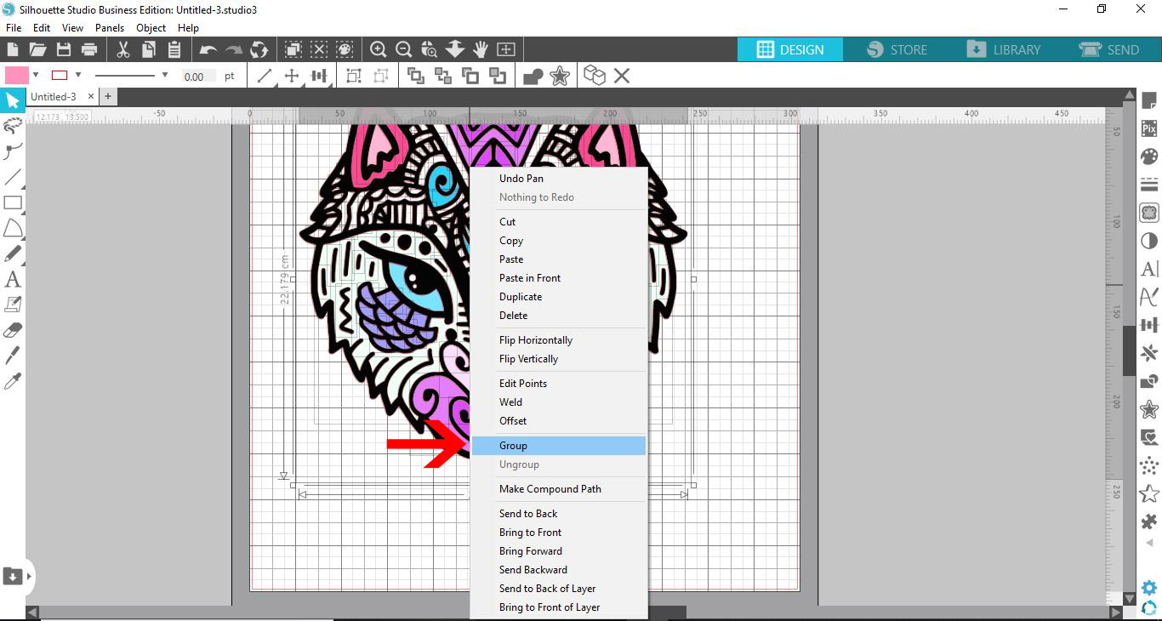Image resolution: width=1162 pixels, height=621 pixels.
Task: Click the Zoom In magnifier icon
Action: pyautogui.click(x=378, y=49)
